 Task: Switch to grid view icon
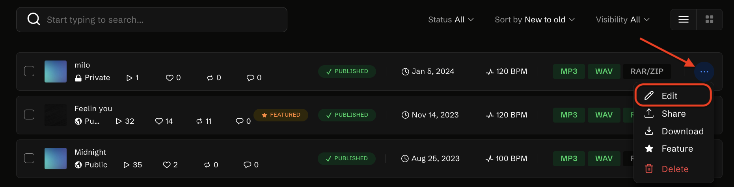pos(709,20)
